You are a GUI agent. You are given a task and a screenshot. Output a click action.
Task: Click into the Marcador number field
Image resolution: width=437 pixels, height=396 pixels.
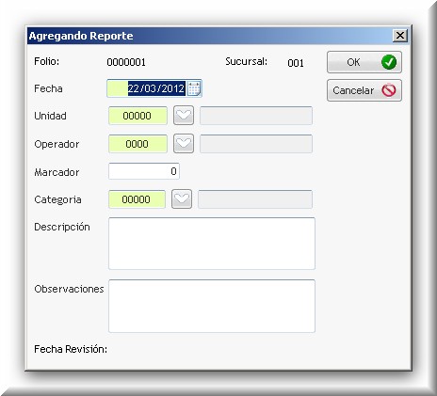click(144, 171)
